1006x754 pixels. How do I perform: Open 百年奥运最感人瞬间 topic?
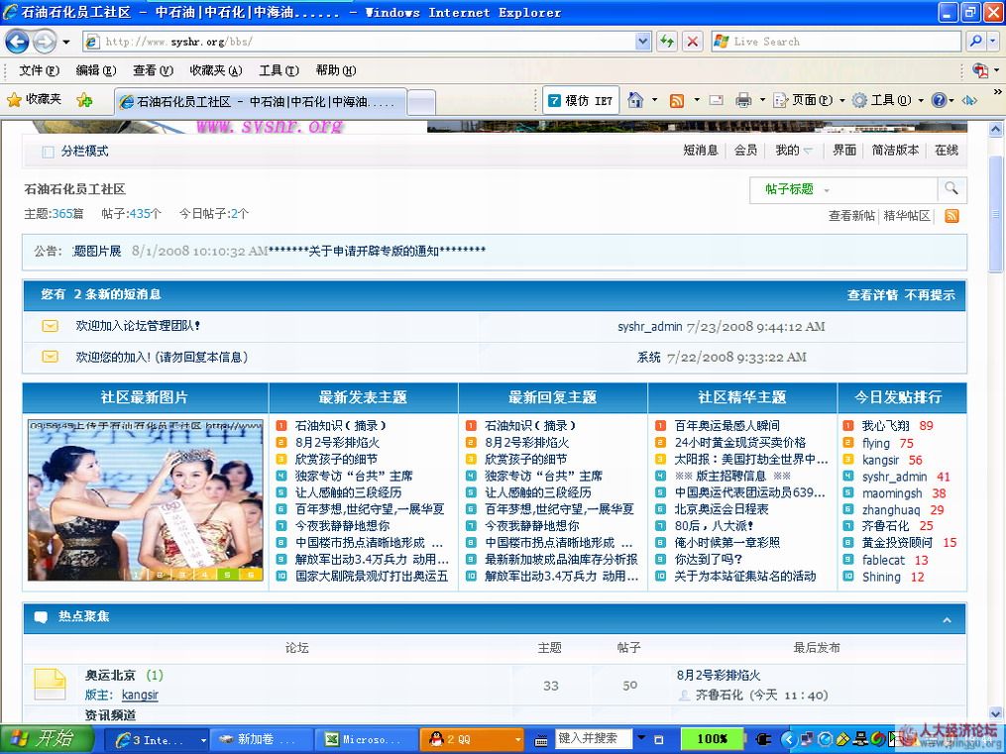[727, 426]
